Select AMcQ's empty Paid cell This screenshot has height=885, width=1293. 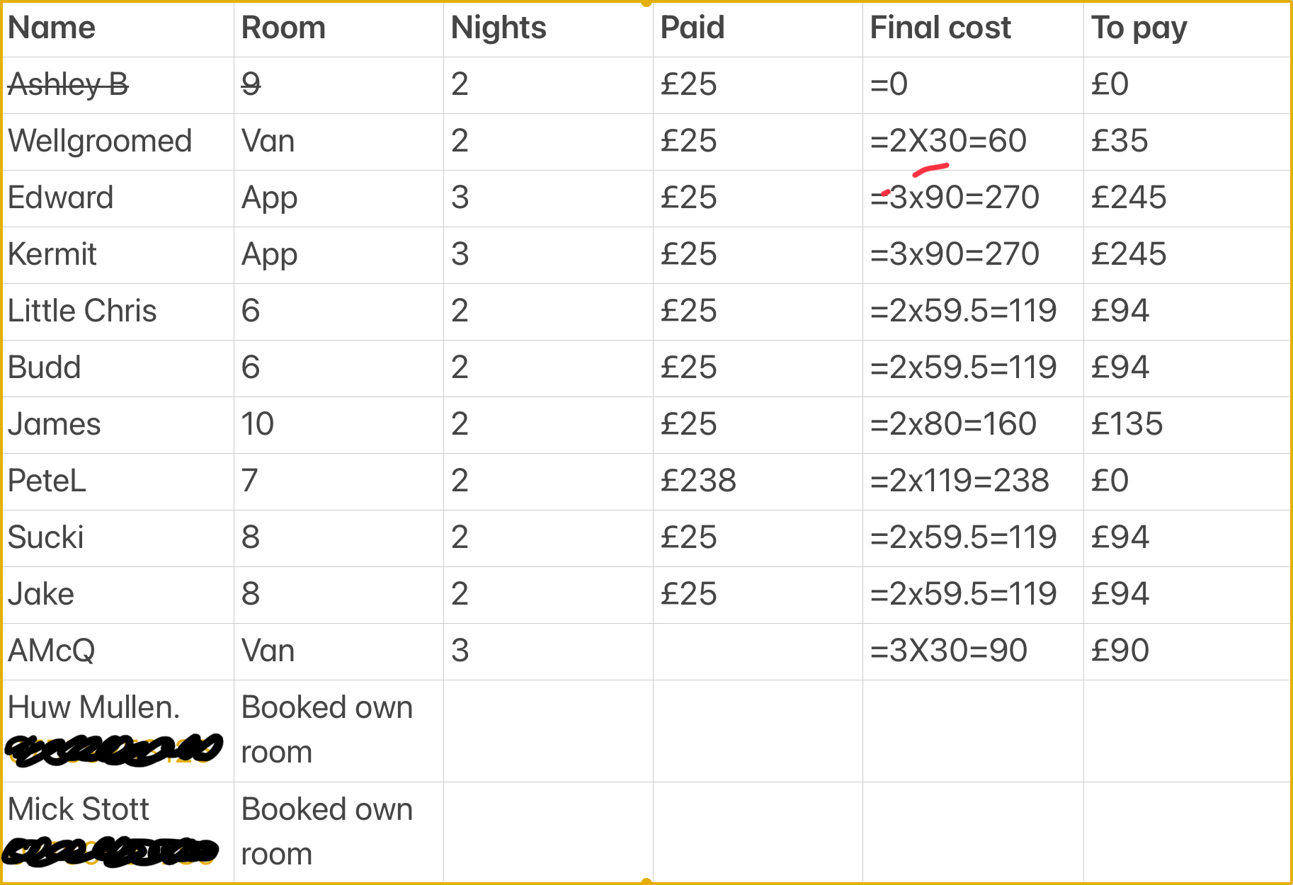[x=758, y=651]
